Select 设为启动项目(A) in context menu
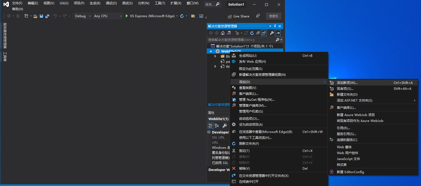The width and height of the screenshot is (421, 186). click(x=279, y=124)
